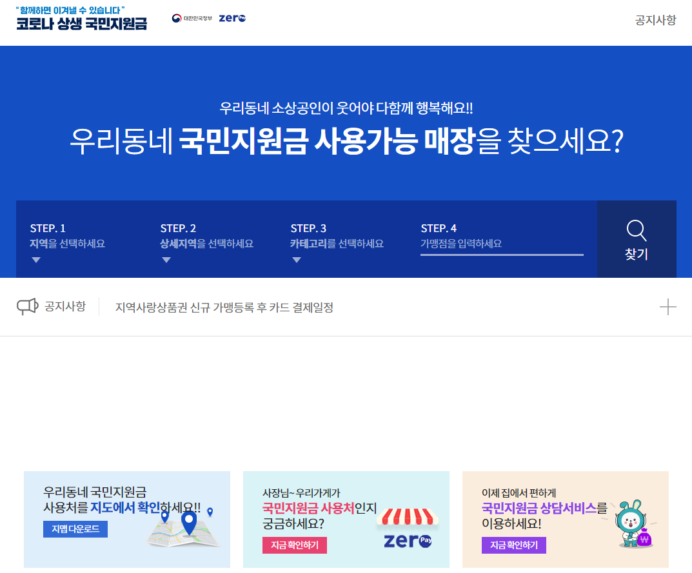
Task: Click the zero Pay logo in the middle banner
Action: coord(408,540)
